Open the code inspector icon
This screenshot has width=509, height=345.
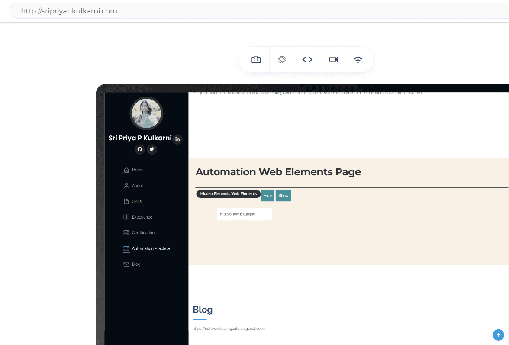[307, 60]
